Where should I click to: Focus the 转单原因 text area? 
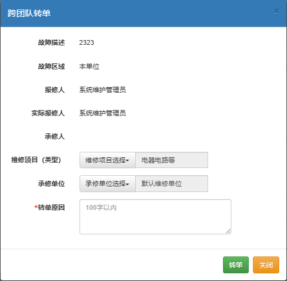155,216
